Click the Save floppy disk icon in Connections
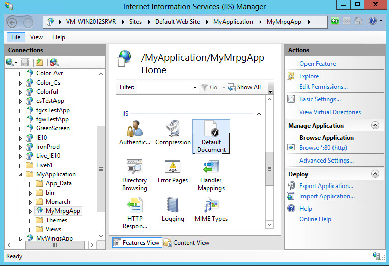 click(x=25, y=62)
